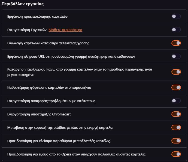The image size is (188, 162).
Task: Disable the Μετάβαση στην κορυφή της σελίδας toggle
Action: 176,127
